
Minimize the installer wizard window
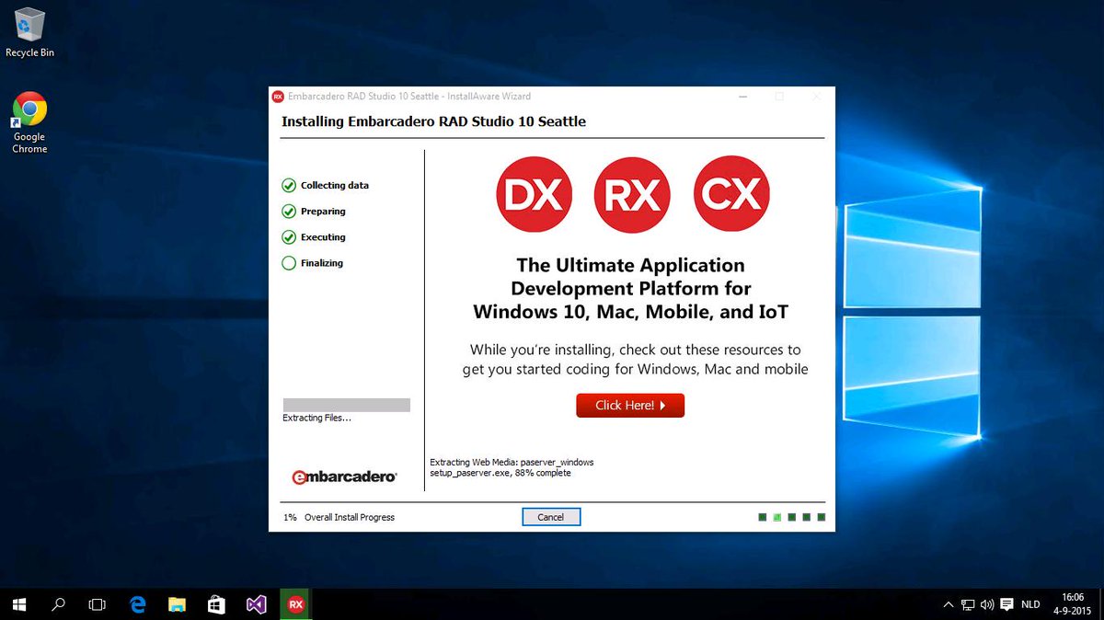pos(742,96)
